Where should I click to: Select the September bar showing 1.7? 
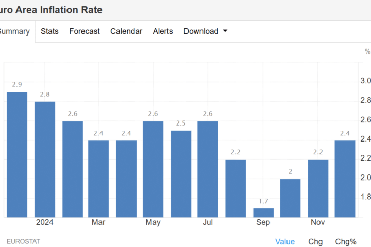(x=263, y=213)
